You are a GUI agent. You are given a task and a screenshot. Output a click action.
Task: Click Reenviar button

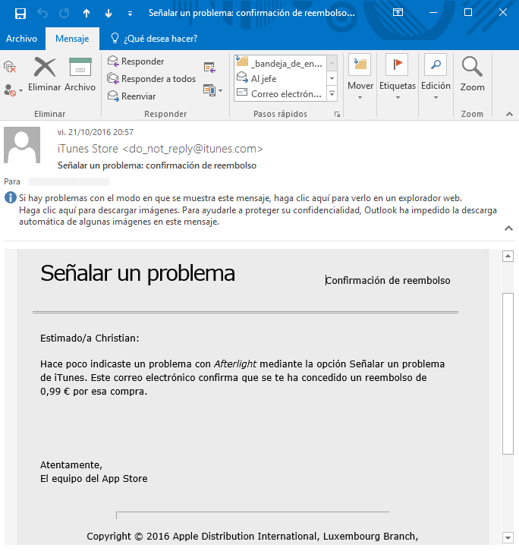(132, 96)
